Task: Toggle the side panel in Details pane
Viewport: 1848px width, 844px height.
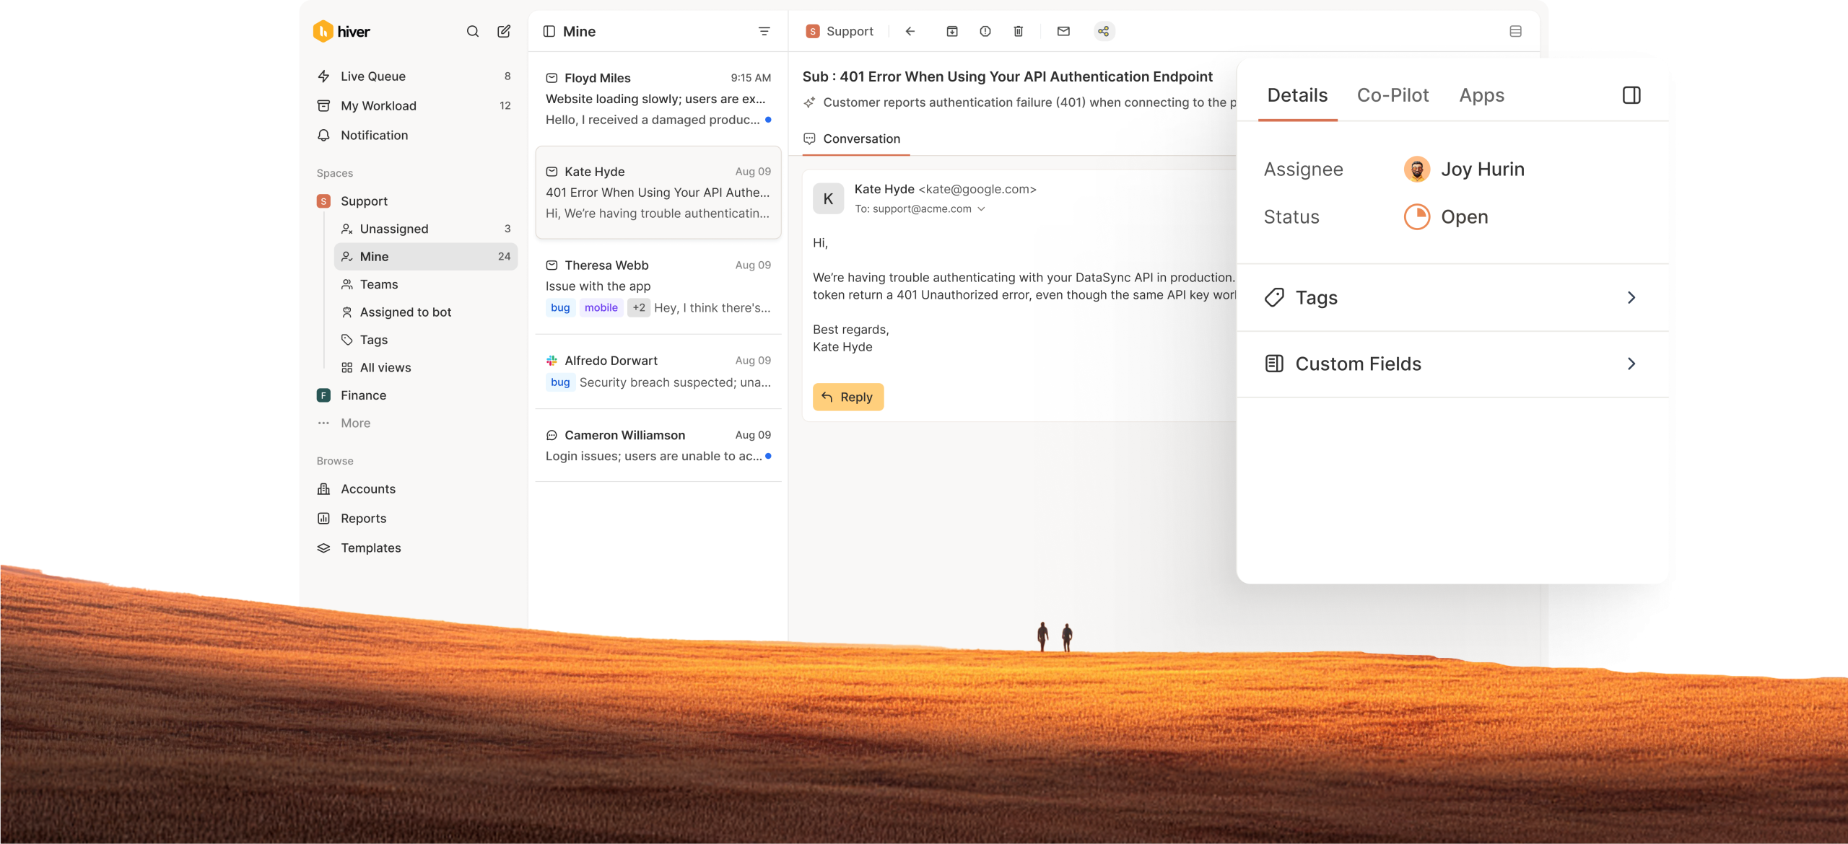Action: click(1631, 95)
